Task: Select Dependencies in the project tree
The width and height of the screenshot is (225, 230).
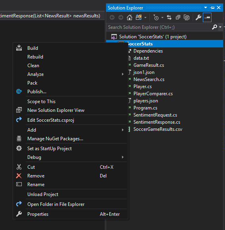Action: [x=148, y=51]
